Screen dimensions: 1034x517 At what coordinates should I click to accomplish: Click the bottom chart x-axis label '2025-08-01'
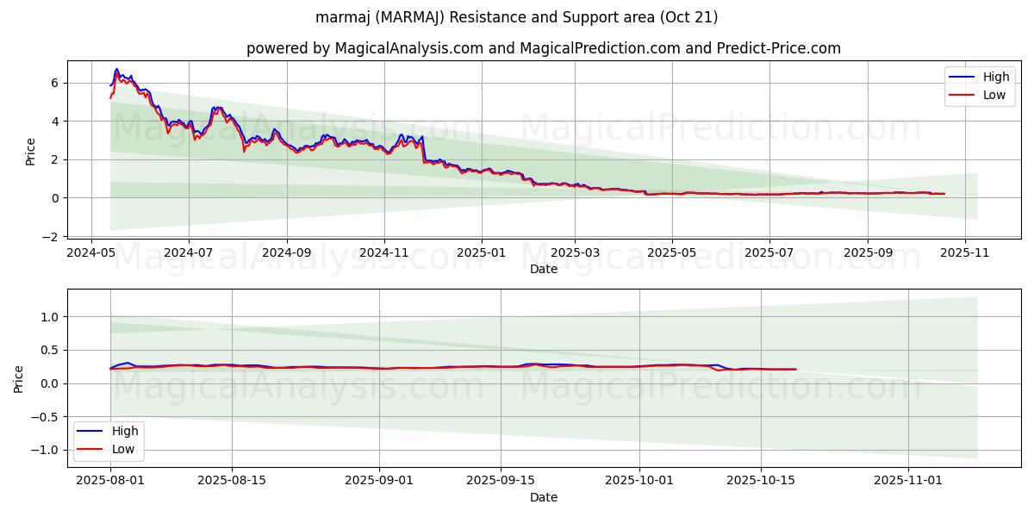coord(110,482)
